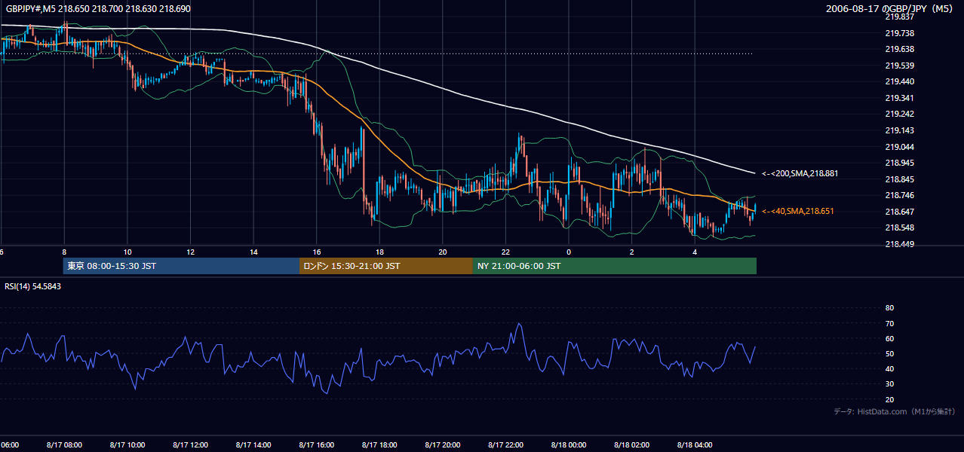
Task: Click price axis value 218.548
Action: click(x=899, y=228)
